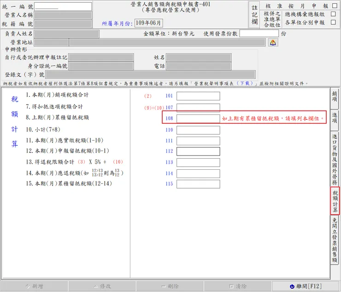This screenshot has height=292, width=341.
Task: Click the 營業人名稱 field
Action: click(63, 15)
